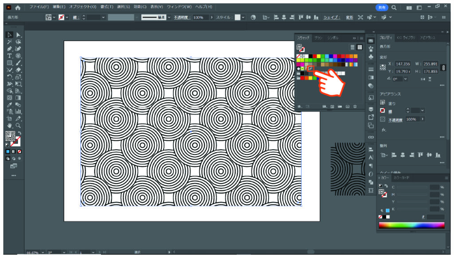Viewport: 454px width, 258px height.
Task: Toggle constrain width and height proportions
Action: tap(443, 68)
